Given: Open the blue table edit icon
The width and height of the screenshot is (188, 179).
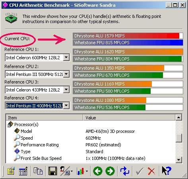Looking at the screenshot, I should click(x=23, y=171).
